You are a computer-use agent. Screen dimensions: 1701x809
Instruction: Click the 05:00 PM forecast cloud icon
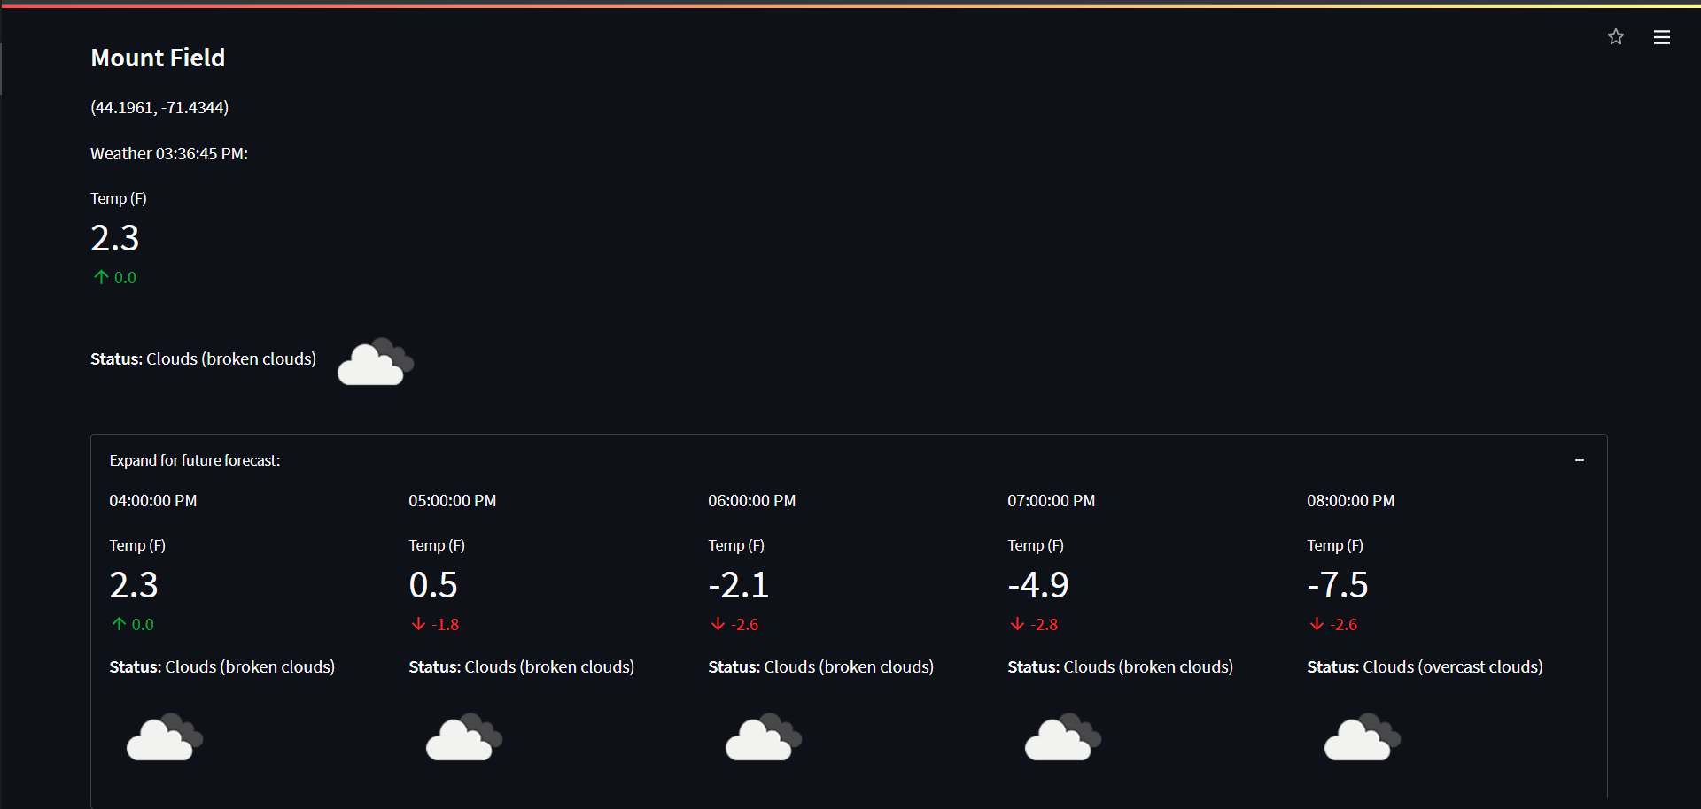click(x=463, y=737)
